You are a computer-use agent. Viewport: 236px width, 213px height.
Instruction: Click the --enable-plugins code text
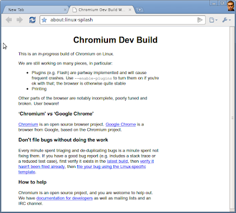point(93,78)
